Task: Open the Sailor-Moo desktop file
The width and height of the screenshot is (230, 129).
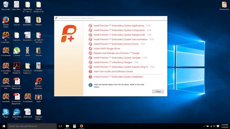Action: pos(17,6)
